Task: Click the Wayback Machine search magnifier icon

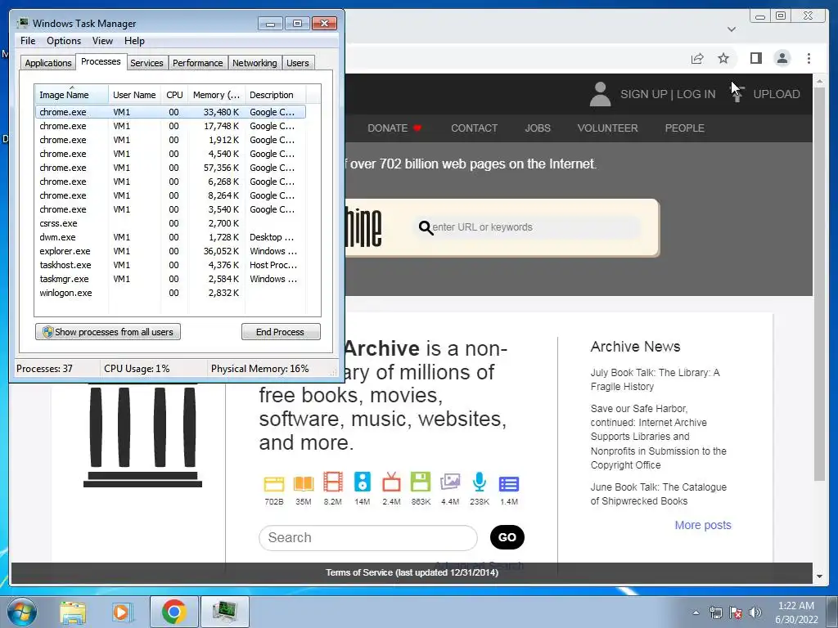Action: click(x=426, y=227)
